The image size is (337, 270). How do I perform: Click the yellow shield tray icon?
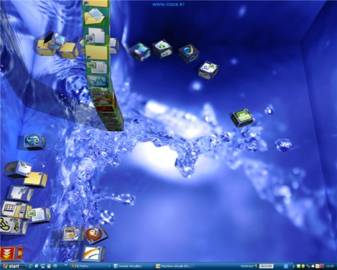[x=303, y=266]
